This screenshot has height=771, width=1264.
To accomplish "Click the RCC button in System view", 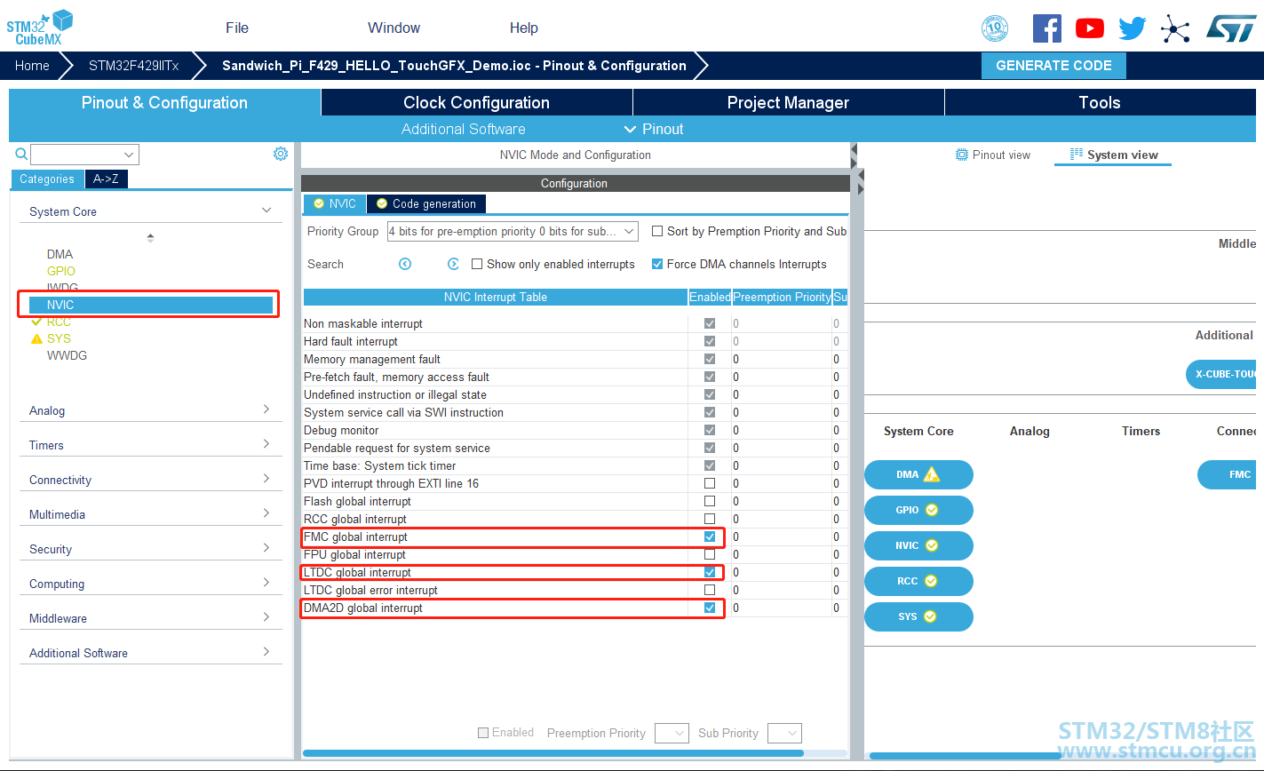I will coord(918,581).
